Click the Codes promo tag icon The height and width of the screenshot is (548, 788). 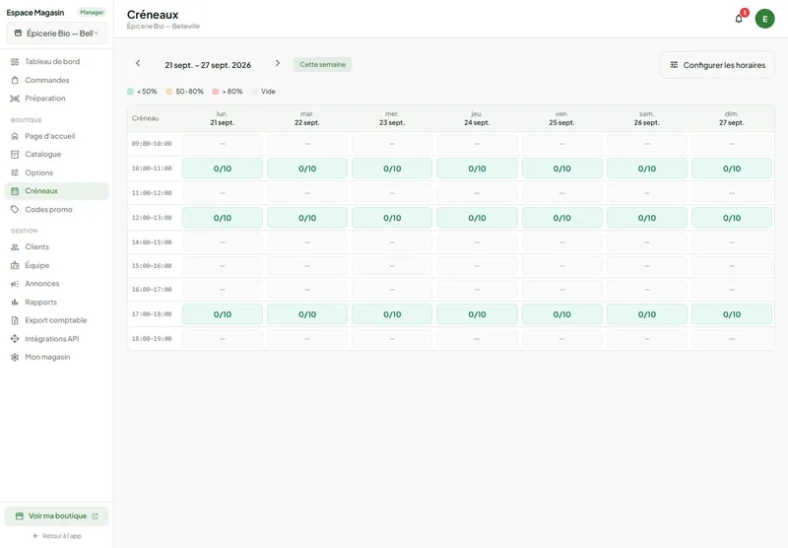tap(15, 210)
